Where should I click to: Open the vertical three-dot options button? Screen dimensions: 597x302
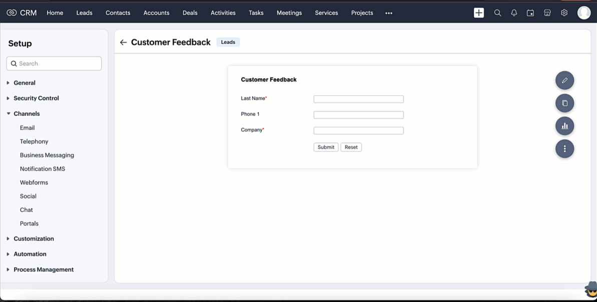[x=564, y=149]
